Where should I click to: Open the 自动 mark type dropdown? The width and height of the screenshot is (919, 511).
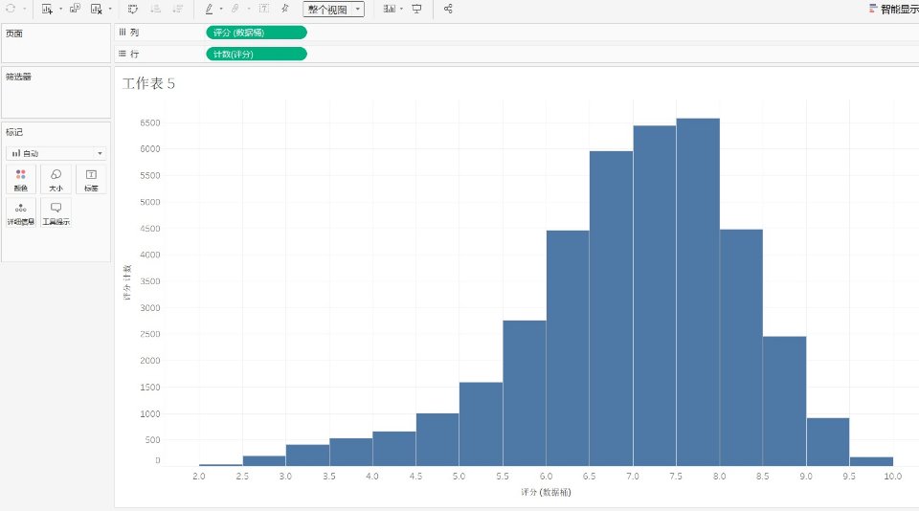coord(56,153)
